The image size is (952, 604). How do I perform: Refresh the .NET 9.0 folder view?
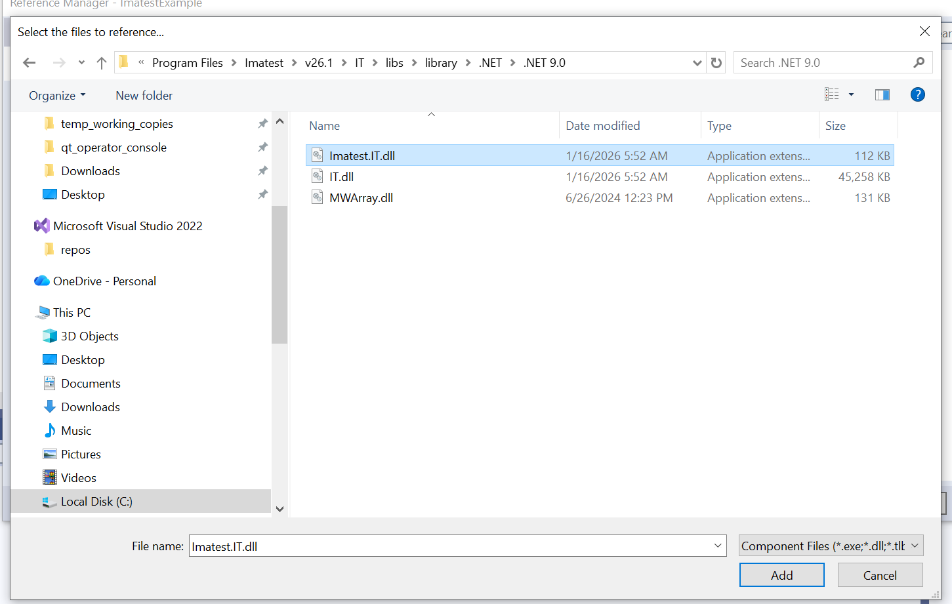tap(716, 63)
